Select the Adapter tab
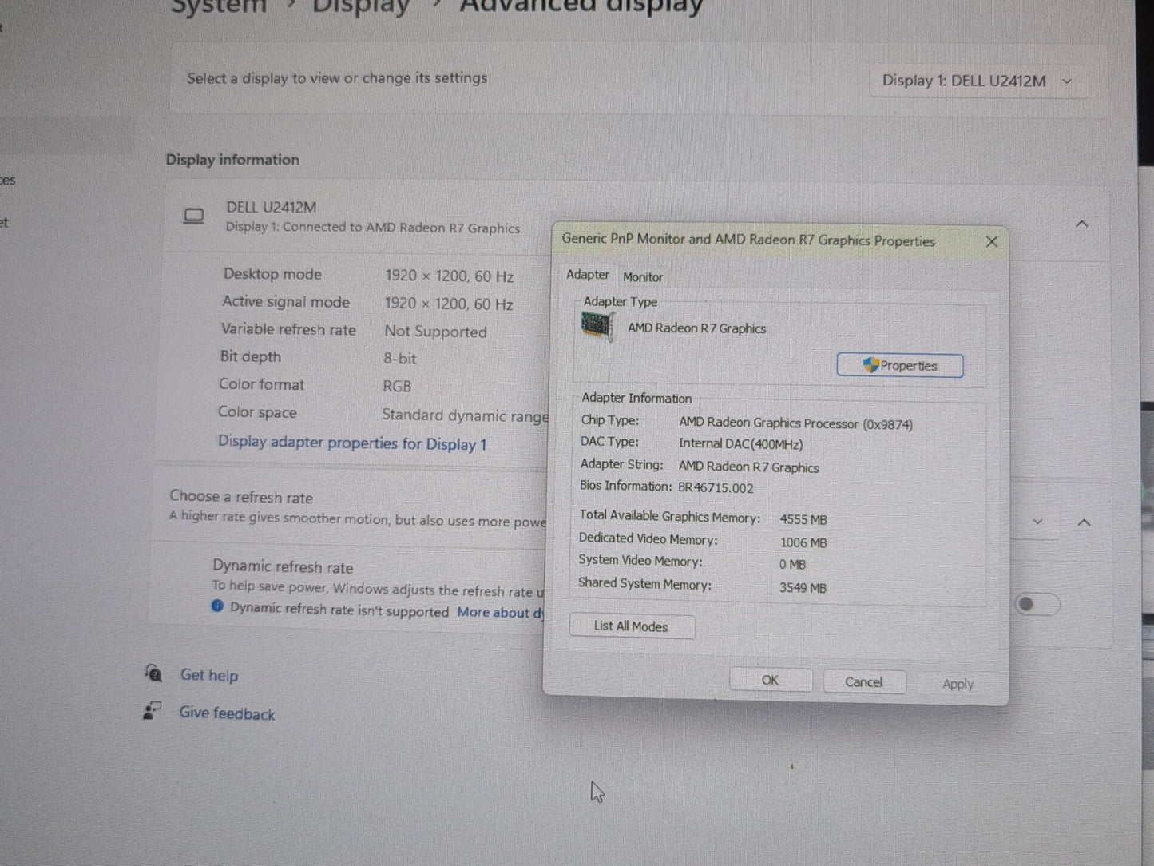1154x866 pixels. [x=588, y=275]
